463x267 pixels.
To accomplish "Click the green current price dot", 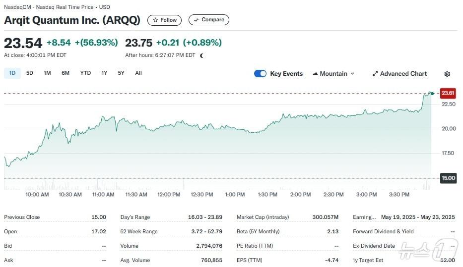I will (431, 93).
